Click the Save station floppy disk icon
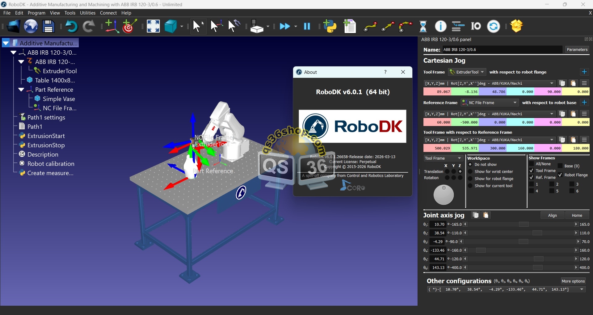Viewport: 593px width, 315px height. tap(48, 26)
